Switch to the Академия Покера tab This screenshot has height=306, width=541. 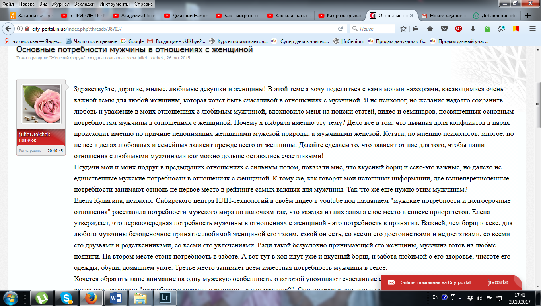coord(134,16)
